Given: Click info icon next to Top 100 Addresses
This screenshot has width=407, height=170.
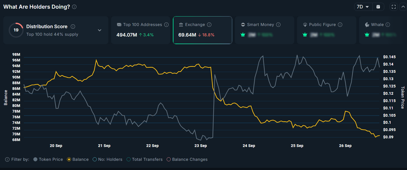Looking at the screenshot, I should pyautogui.click(x=166, y=25).
